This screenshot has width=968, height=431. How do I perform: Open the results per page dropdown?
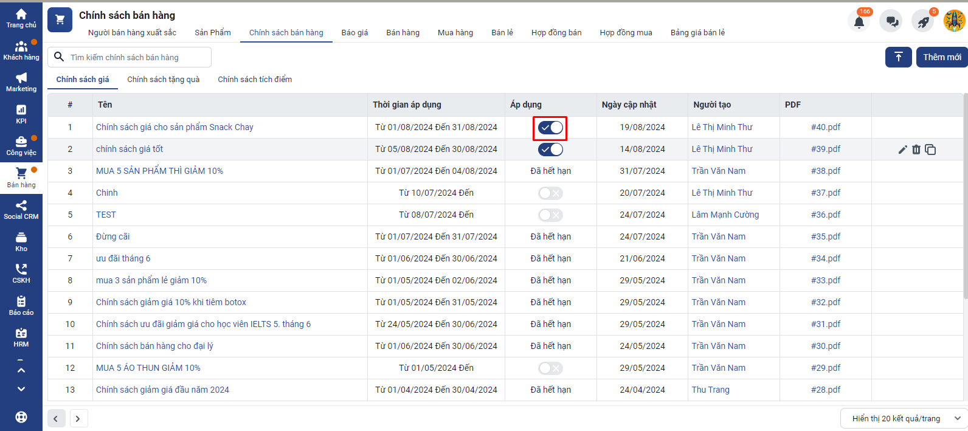pyautogui.click(x=904, y=418)
